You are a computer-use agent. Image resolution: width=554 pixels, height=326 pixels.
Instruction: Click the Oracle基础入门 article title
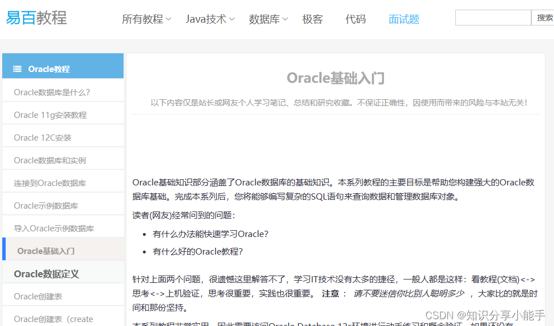click(336, 78)
